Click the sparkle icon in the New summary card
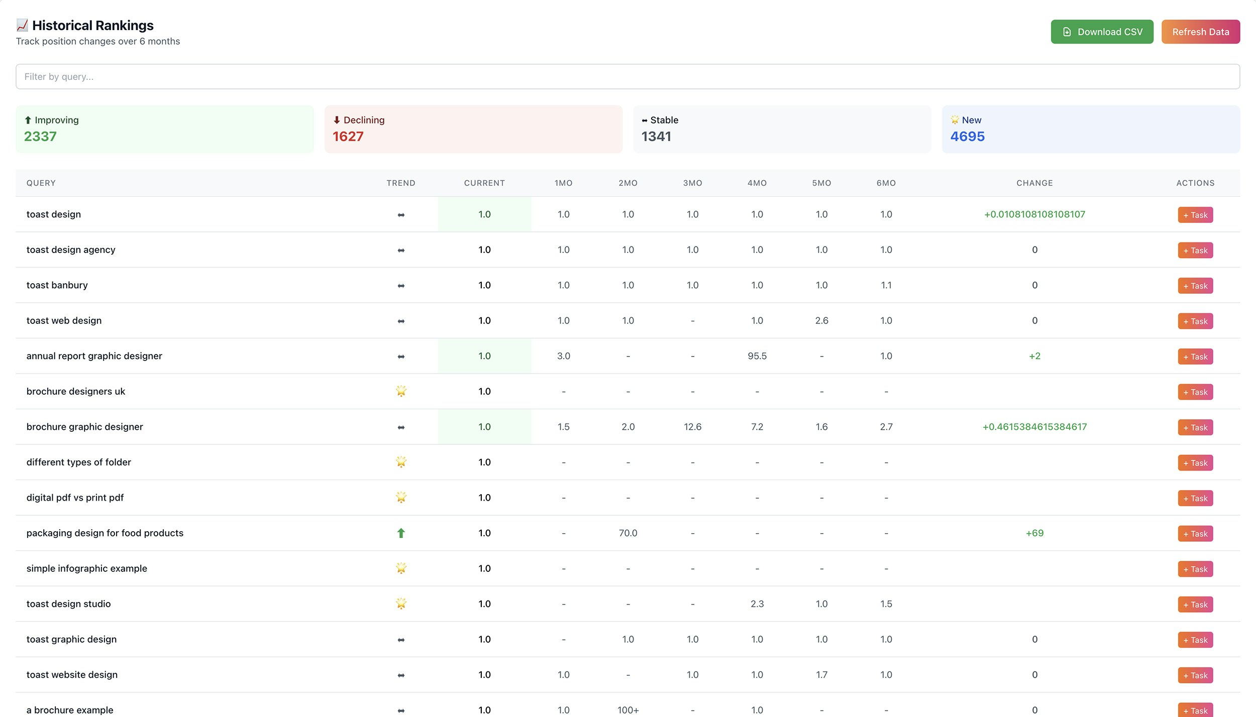The image size is (1256, 717). [x=954, y=119]
